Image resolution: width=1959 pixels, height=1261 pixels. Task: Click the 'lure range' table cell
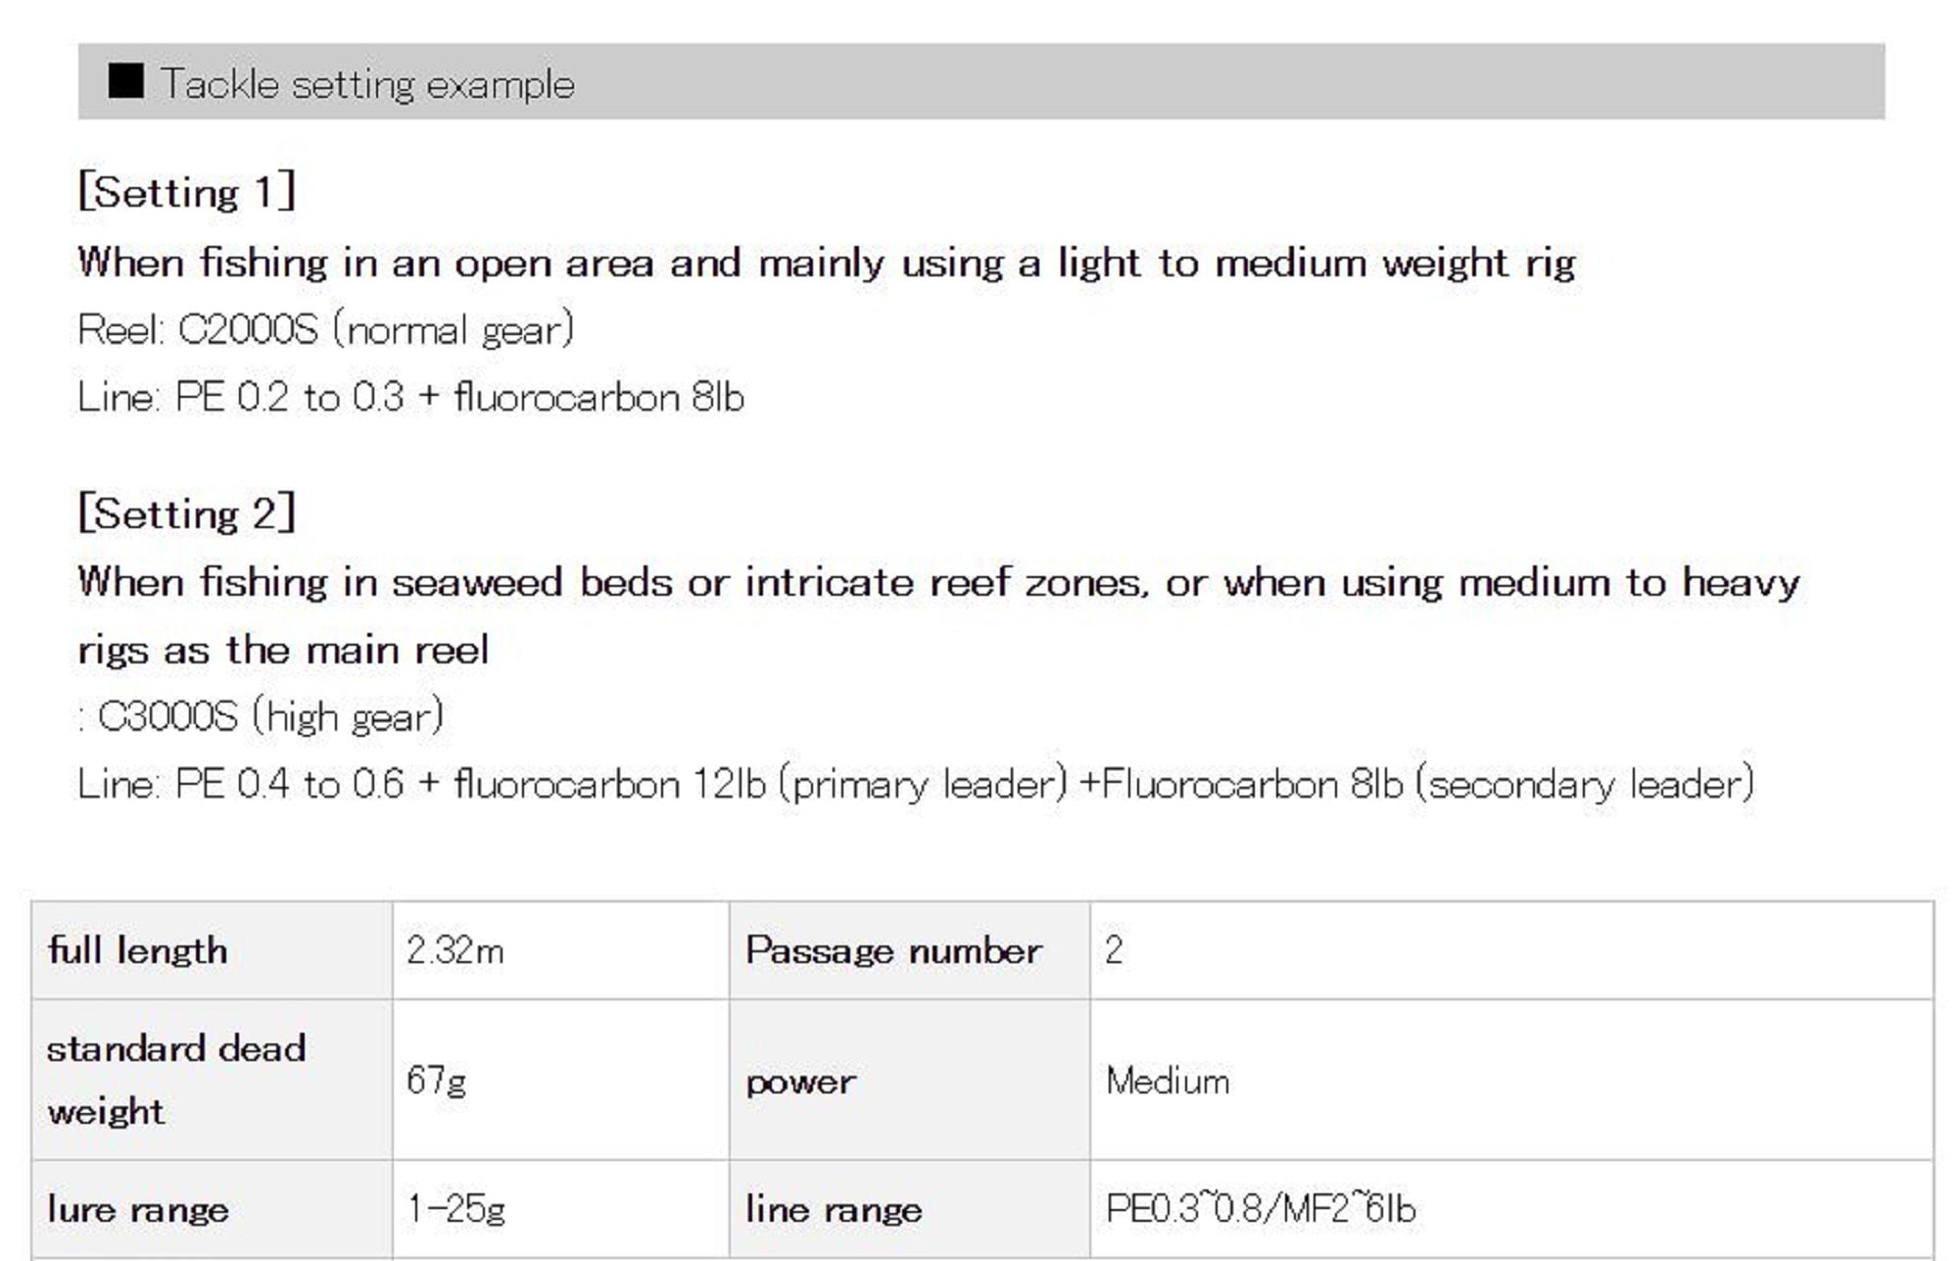138,1210
